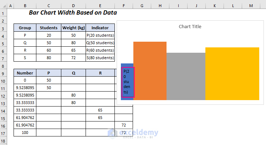
Task: Click the Q header cell in row 9
Action: click(73, 73)
